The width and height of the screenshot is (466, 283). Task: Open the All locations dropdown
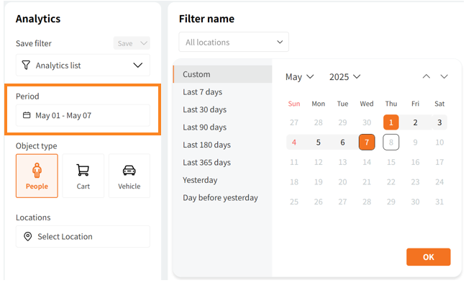tap(234, 42)
